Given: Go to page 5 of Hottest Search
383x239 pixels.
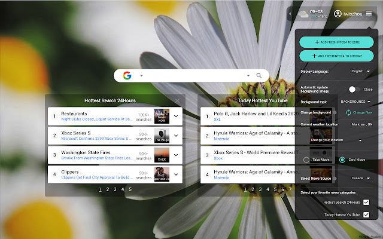Looking at the screenshot, I should click(130, 189).
